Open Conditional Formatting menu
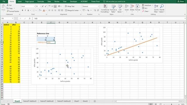The height and width of the screenshot is (105, 187). pos(105,8)
